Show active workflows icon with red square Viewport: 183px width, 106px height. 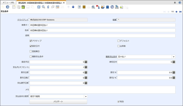pyautogui.click(x=98, y=7)
